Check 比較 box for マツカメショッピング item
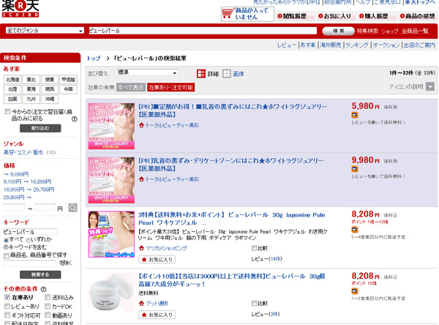439x325 pixels. (x=254, y=248)
